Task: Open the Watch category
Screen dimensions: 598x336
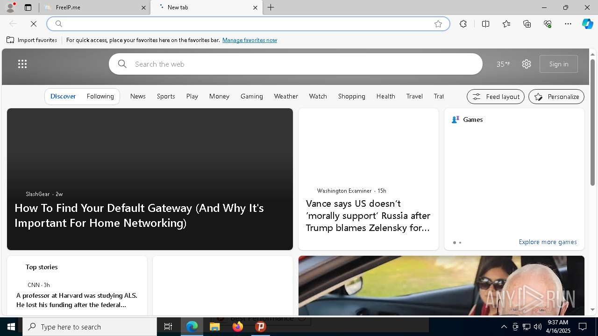Action: [x=318, y=96]
